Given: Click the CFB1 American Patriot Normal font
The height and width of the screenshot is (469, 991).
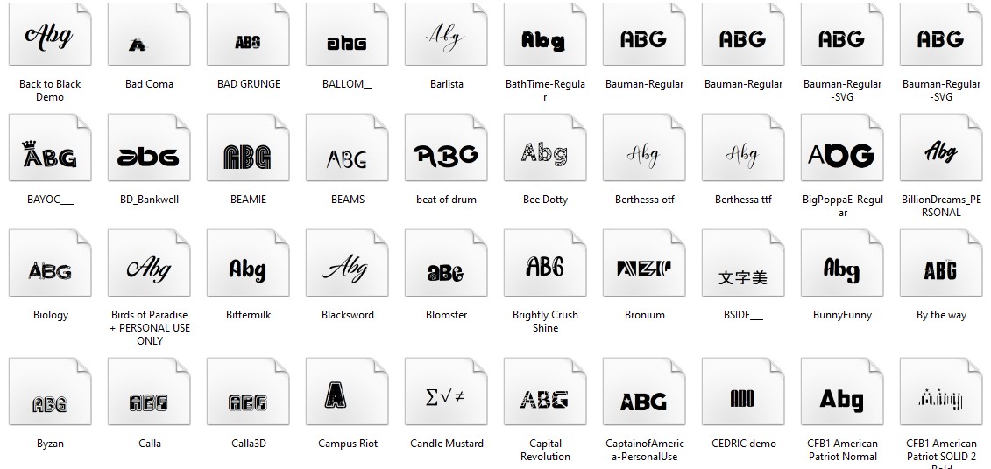Looking at the screenshot, I should (842, 396).
